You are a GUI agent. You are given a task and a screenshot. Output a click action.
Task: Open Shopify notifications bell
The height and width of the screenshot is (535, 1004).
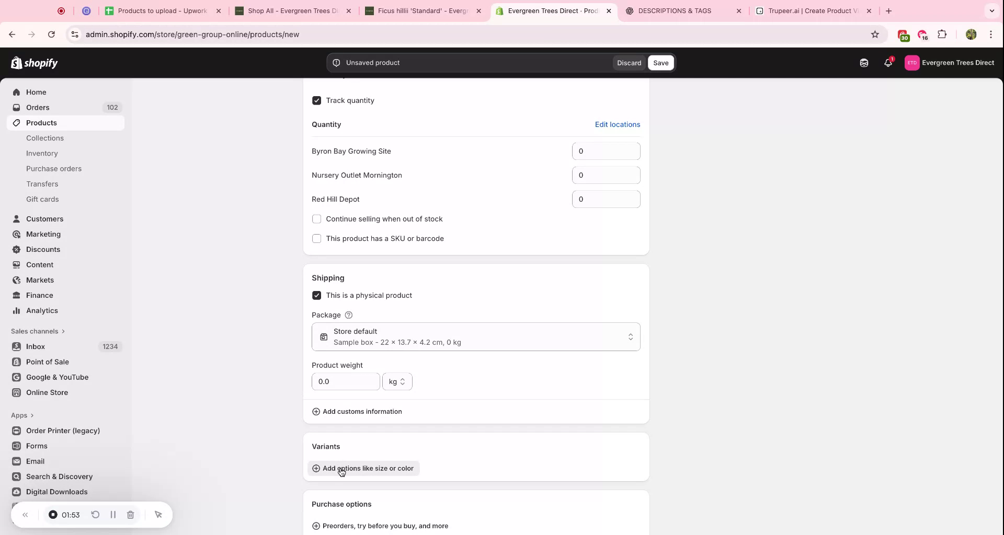[888, 63]
